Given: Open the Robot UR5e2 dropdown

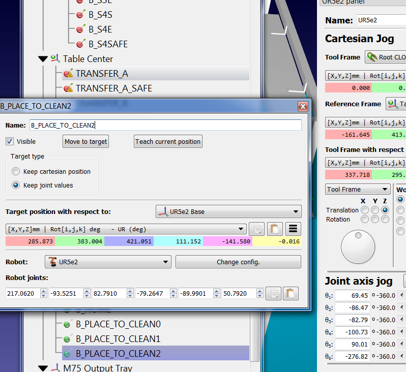Looking at the screenshot, I should coord(108,262).
